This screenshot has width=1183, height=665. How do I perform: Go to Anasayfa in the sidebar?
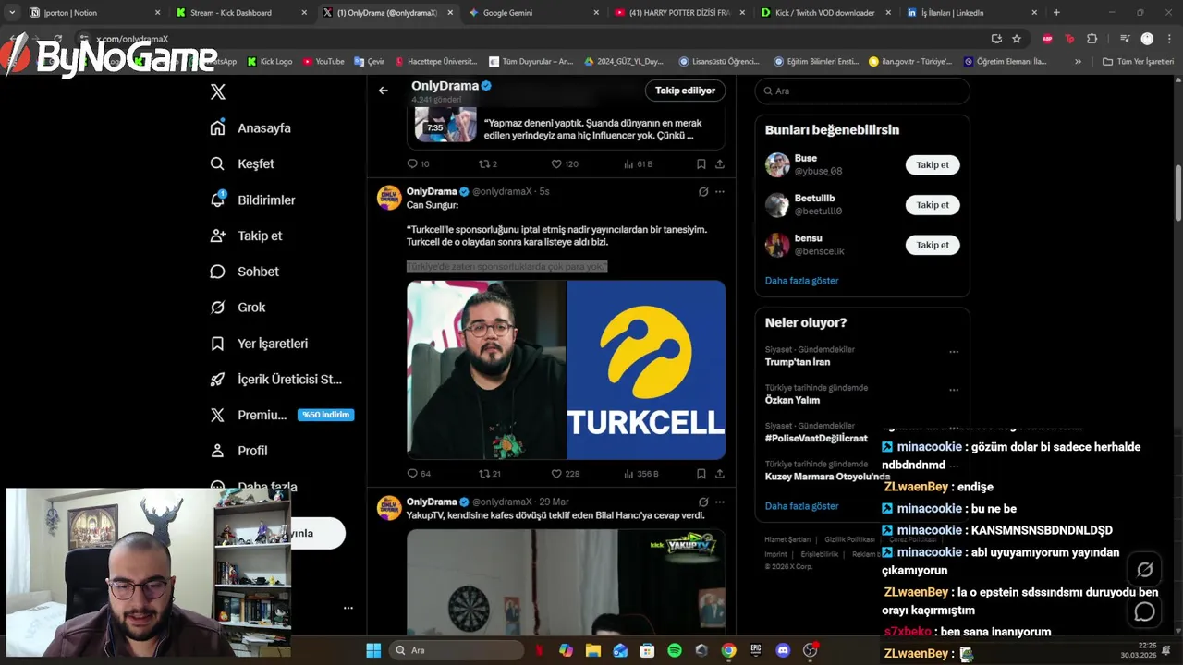click(250, 128)
